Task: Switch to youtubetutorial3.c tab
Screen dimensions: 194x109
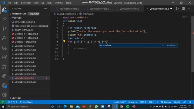Action: [98, 9]
